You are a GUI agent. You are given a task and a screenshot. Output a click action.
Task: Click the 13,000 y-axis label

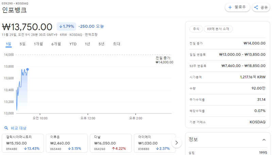(9, 113)
